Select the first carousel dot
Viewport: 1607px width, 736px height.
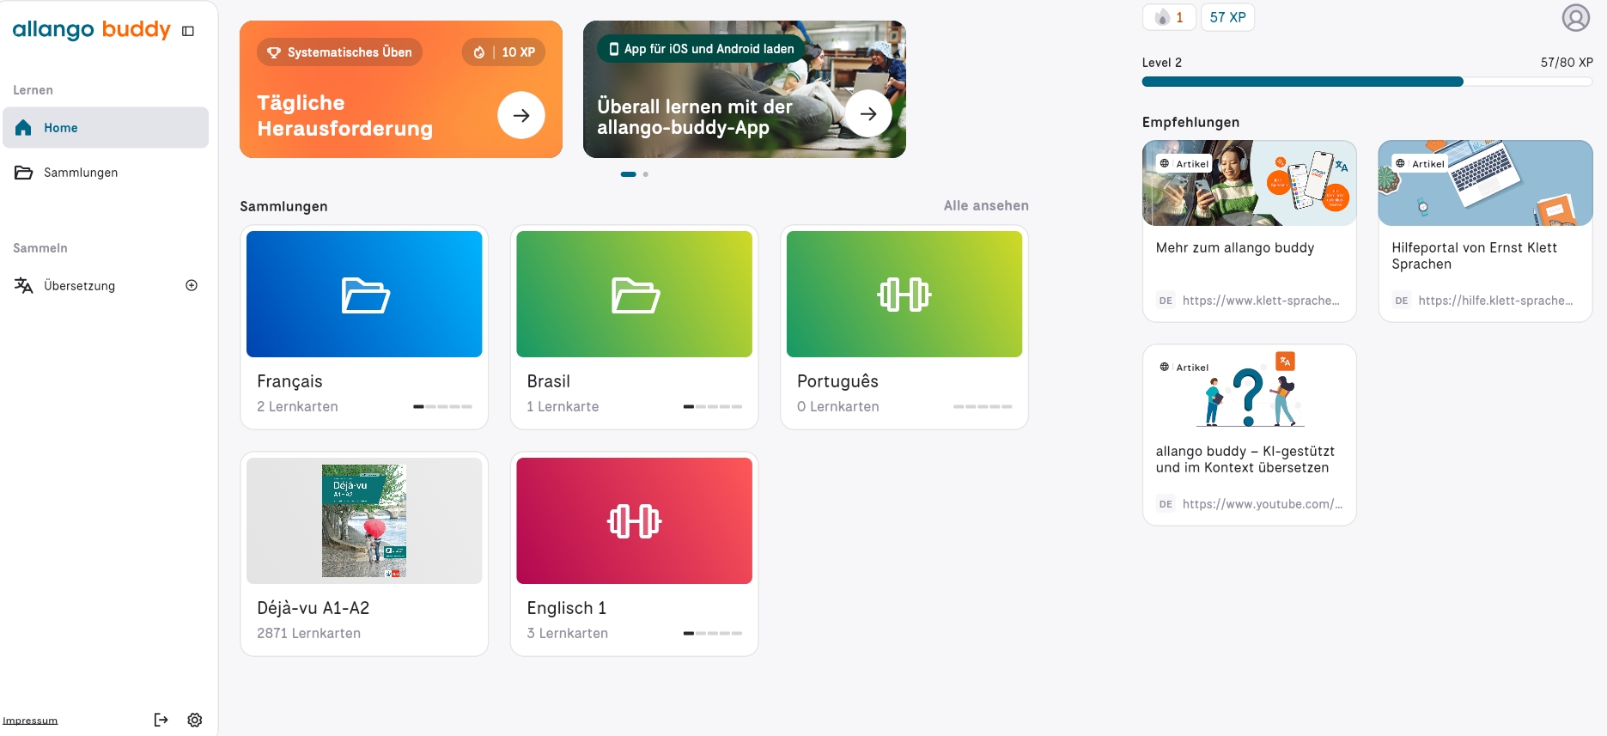point(629,174)
